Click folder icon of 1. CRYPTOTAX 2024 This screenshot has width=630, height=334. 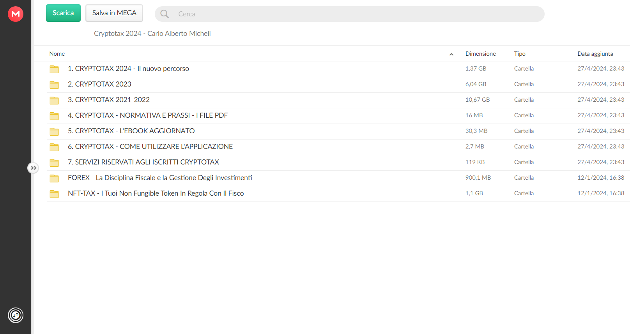coord(54,69)
